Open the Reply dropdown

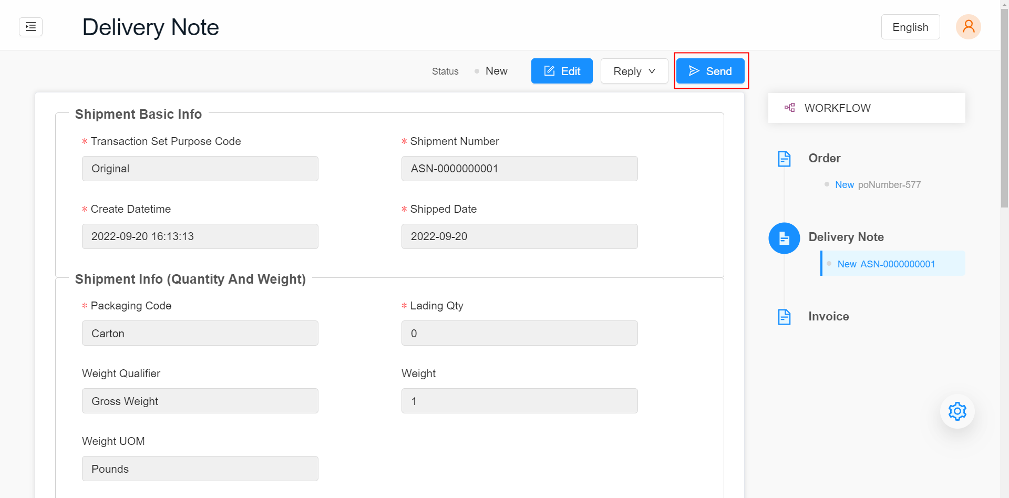(634, 71)
